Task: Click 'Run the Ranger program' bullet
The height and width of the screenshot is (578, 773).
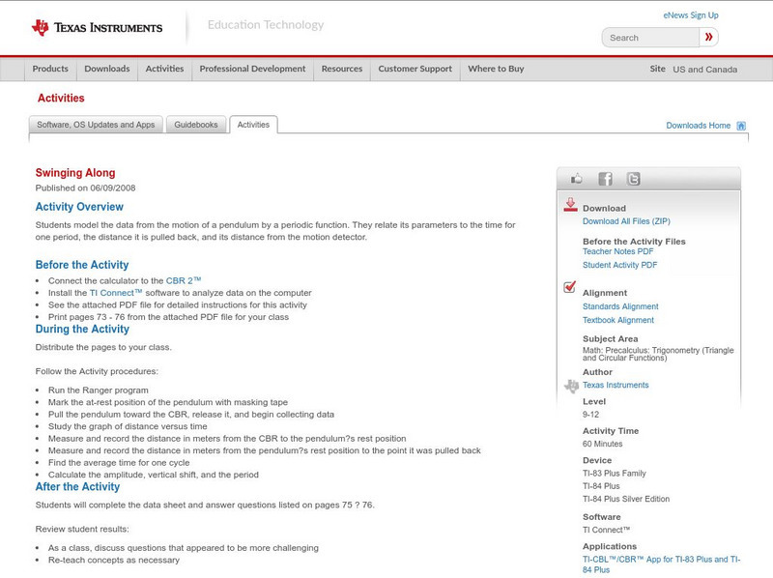Action: click(99, 390)
